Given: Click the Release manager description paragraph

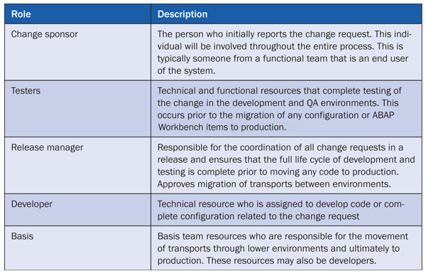Looking at the screenshot, I should click(x=286, y=166).
